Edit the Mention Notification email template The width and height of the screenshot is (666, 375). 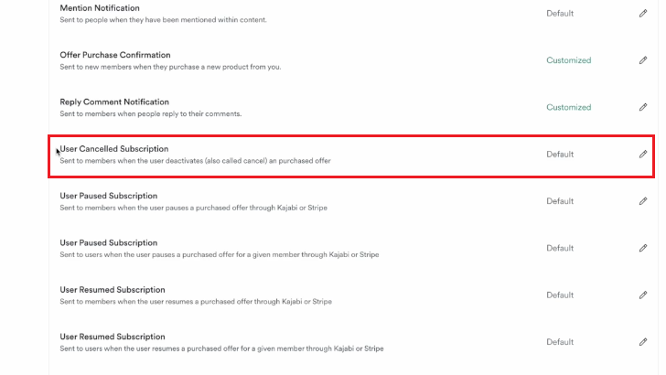pyautogui.click(x=643, y=14)
